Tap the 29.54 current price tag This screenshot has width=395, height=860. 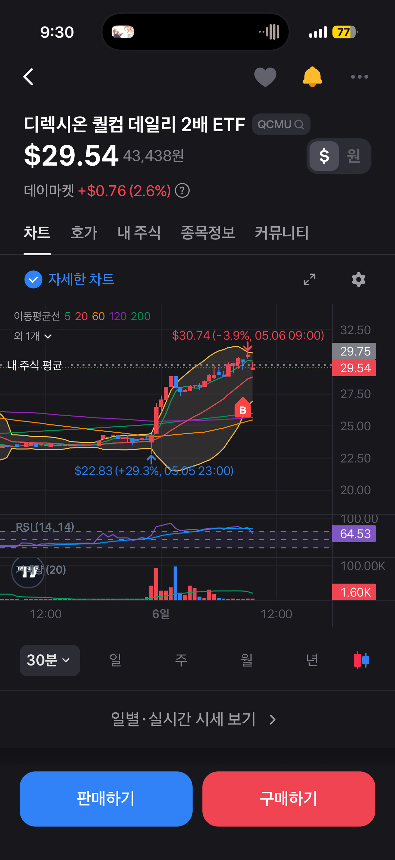pos(354,368)
